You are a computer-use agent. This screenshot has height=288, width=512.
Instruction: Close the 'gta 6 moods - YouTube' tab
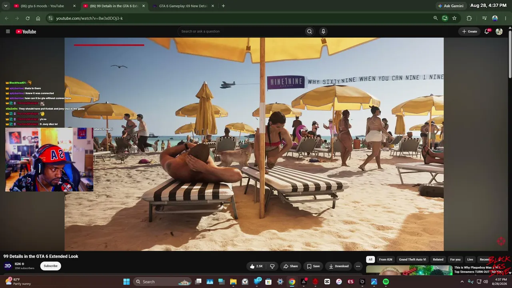(74, 6)
